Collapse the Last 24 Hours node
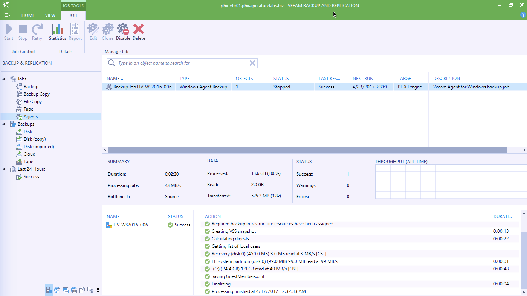 point(4,169)
